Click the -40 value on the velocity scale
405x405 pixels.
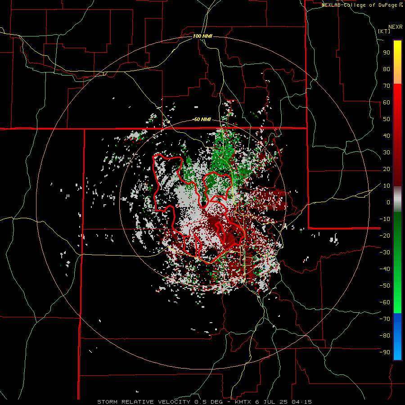(x=385, y=269)
